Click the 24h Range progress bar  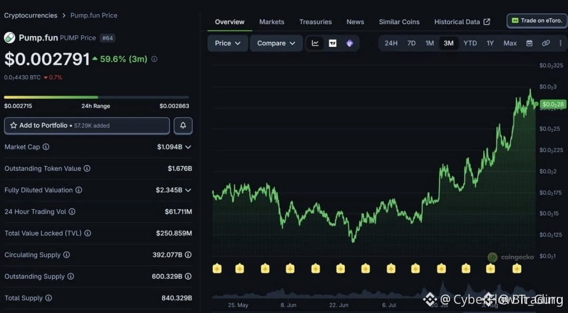point(96,97)
